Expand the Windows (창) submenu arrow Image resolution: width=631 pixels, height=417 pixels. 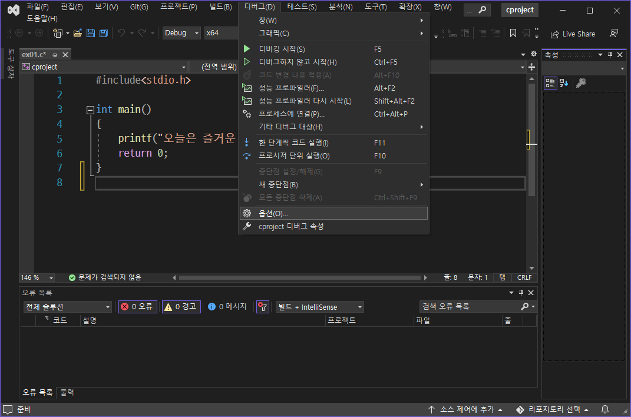click(x=421, y=20)
